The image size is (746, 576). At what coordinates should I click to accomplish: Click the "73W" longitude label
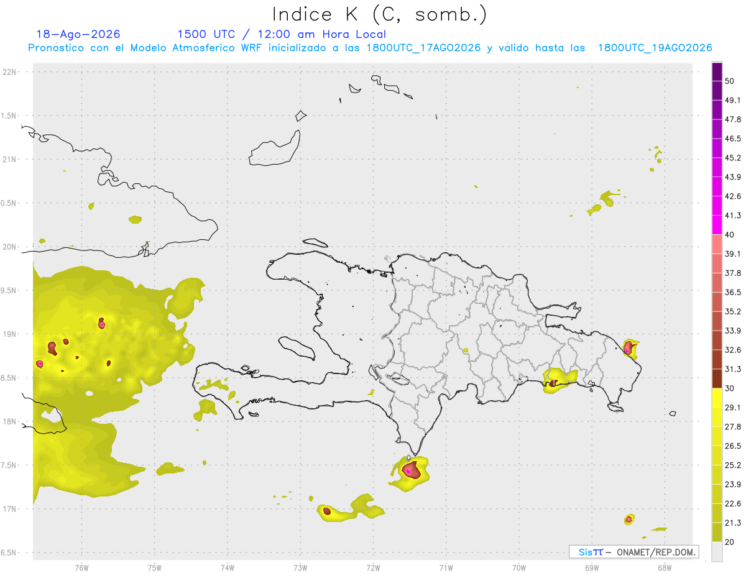click(300, 568)
